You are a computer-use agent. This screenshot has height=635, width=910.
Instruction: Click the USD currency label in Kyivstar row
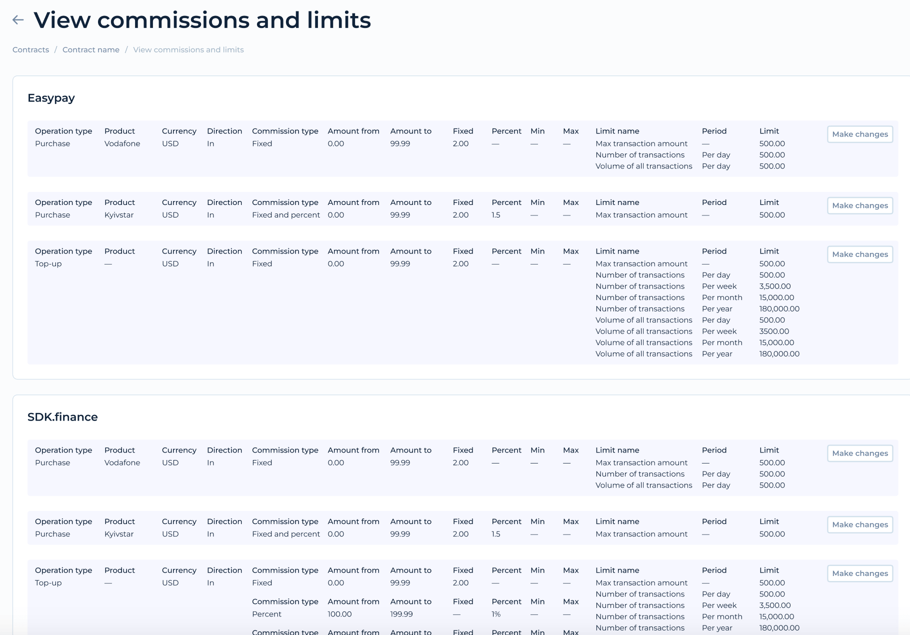tap(170, 214)
